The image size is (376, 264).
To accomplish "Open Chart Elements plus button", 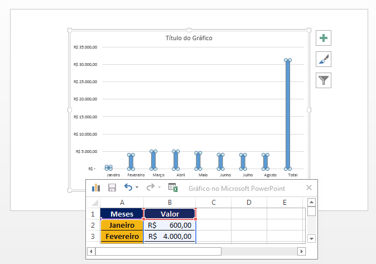I will click(324, 39).
